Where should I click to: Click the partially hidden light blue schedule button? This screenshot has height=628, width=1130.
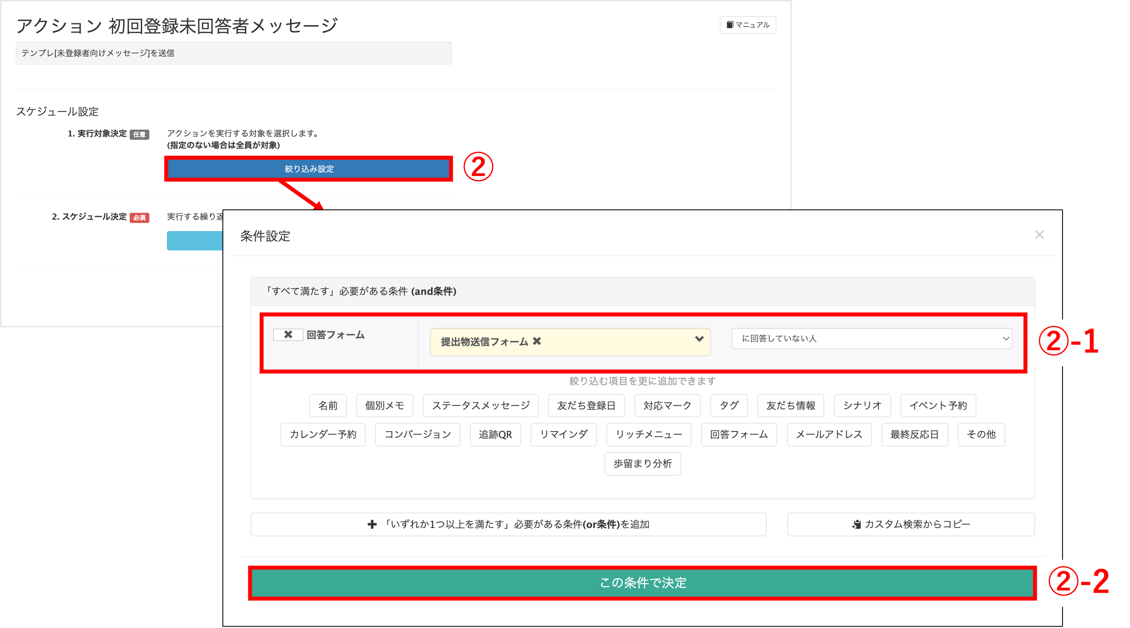[x=195, y=240]
